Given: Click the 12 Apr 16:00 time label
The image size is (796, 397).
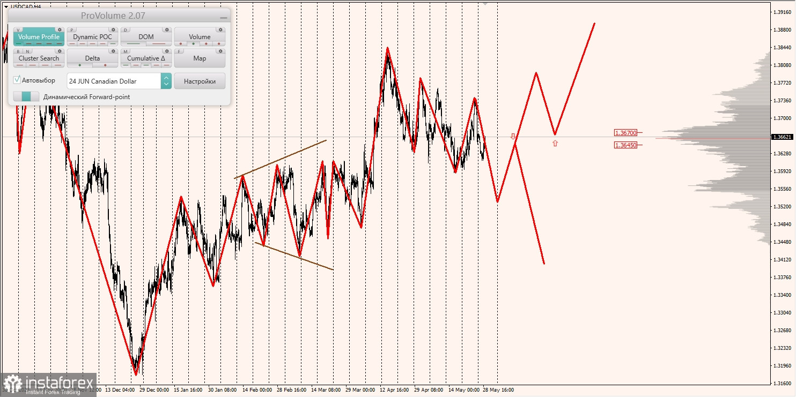Looking at the screenshot, I should 394,390.
